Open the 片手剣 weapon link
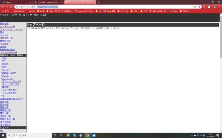Viewport: 222px width, 138px height. pos(5,64)
